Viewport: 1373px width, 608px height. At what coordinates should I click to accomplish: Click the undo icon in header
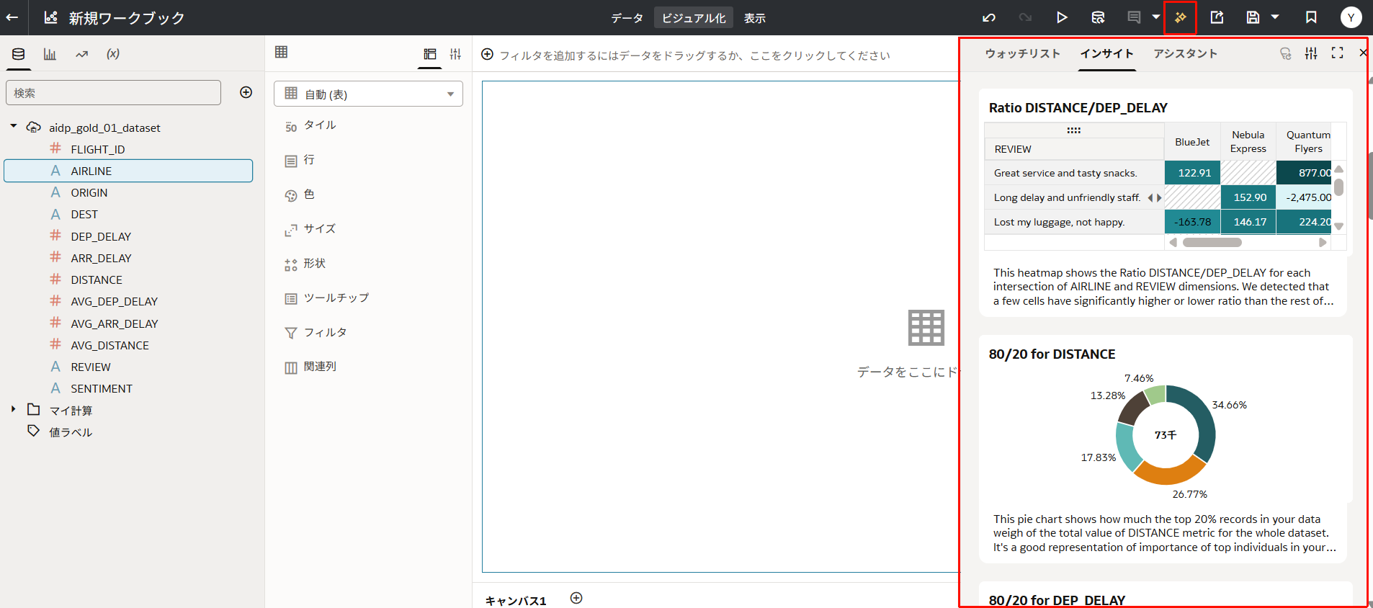989,17
